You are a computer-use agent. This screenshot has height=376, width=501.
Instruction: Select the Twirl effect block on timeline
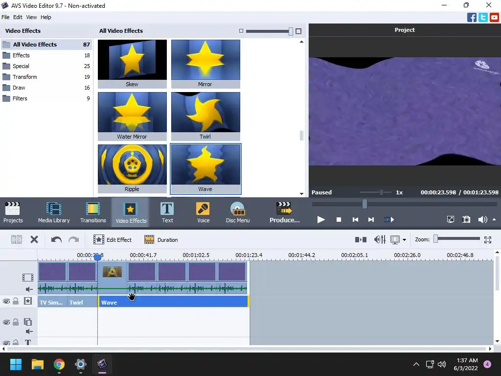click(x=82, y=302)
